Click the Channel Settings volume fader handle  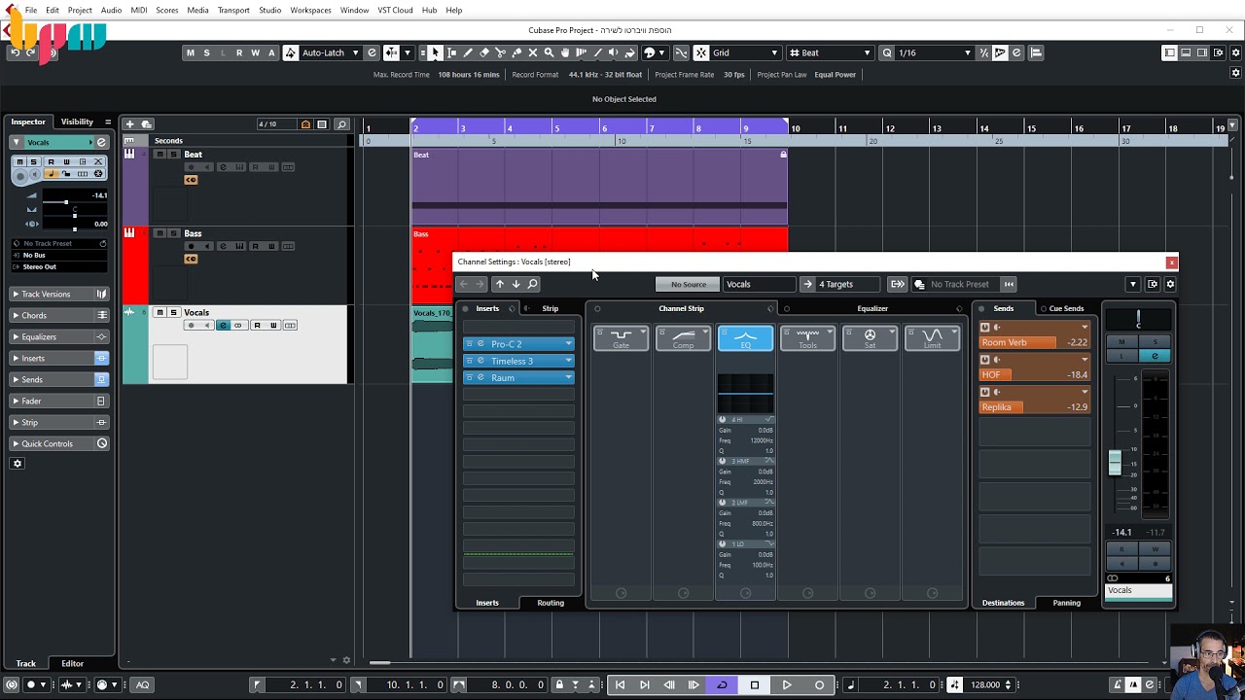pyautogui.click(x=1115, y=463)
